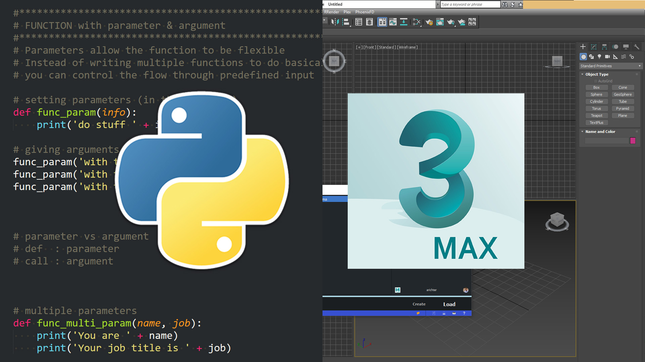645x362 pixels.
Task: Switch to the Modify panel tab icon
Action: [594, 47]
